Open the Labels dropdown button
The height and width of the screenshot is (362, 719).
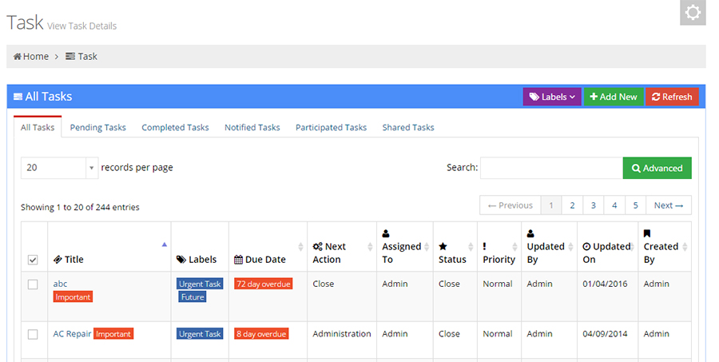coord(552,97)
